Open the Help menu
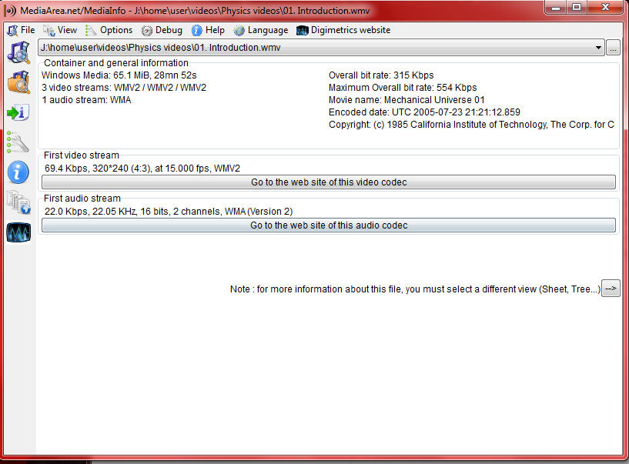This screenshot has height=464, width=629. coord(208,30)
